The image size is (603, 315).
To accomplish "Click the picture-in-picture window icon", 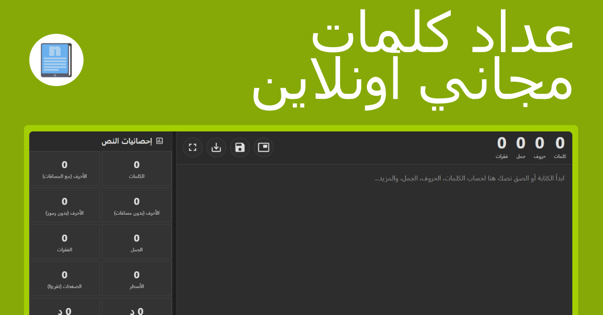I will tap(263, 147).
